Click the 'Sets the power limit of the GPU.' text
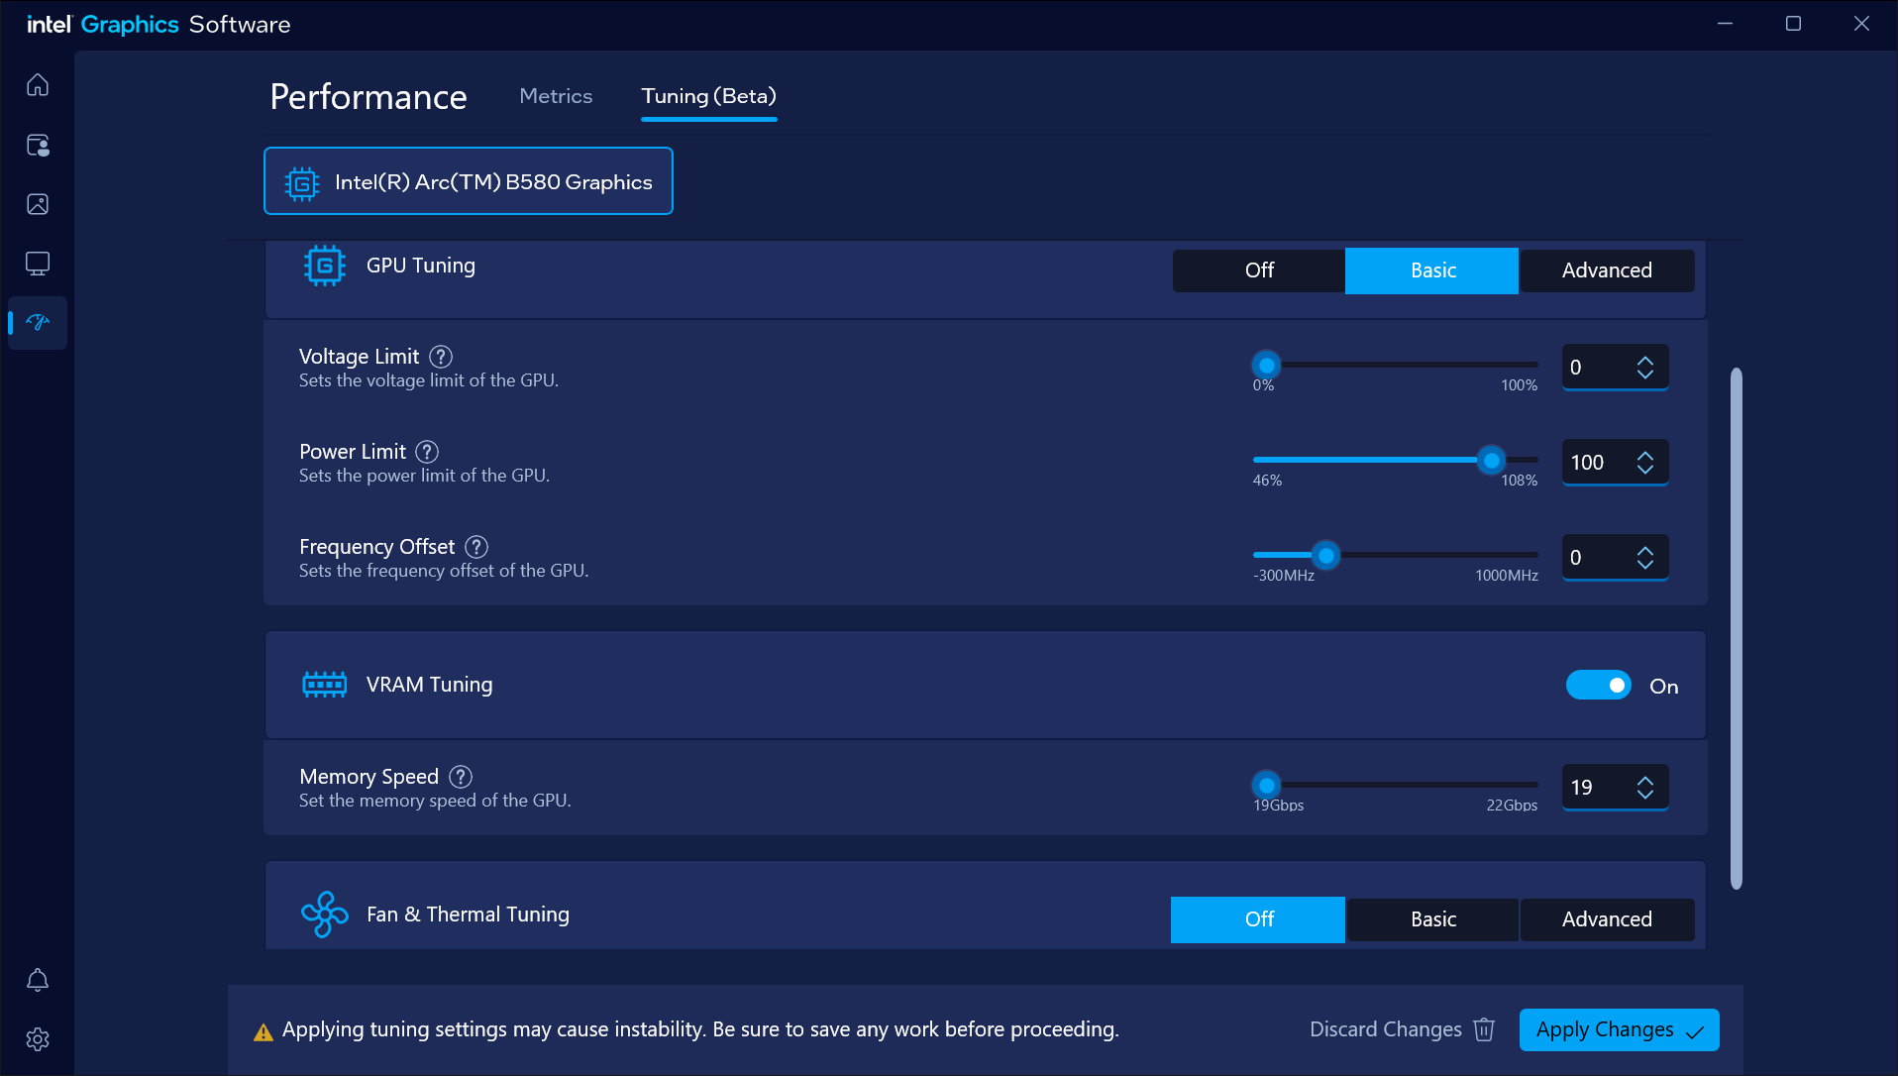Image resolution: width=1898 pixels, height=1076 pixels. tap(424, 476)
